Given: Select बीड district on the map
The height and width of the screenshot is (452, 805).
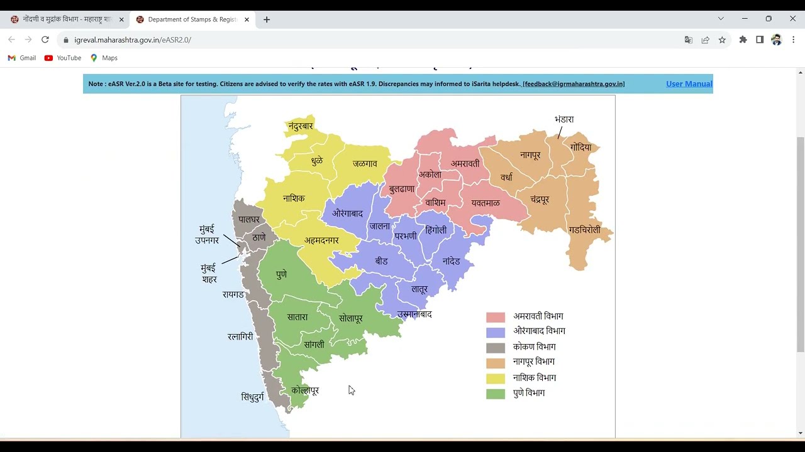Looking at the screenshot, I should (x=381, y=261).
